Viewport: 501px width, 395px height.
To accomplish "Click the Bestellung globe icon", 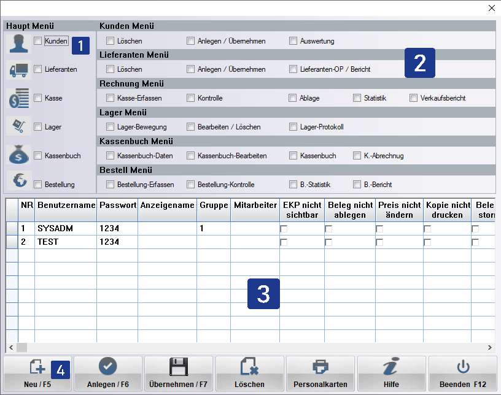I will [19, 182].
